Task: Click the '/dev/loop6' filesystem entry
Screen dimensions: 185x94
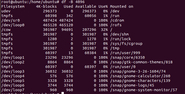Action: click(13, 86)
